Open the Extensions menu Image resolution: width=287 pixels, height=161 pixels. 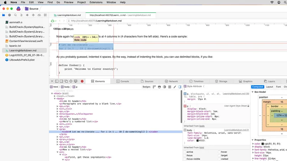pos(96,2)
